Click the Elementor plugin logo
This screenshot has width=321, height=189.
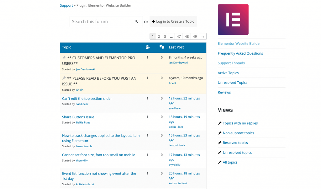coord(233,19)
